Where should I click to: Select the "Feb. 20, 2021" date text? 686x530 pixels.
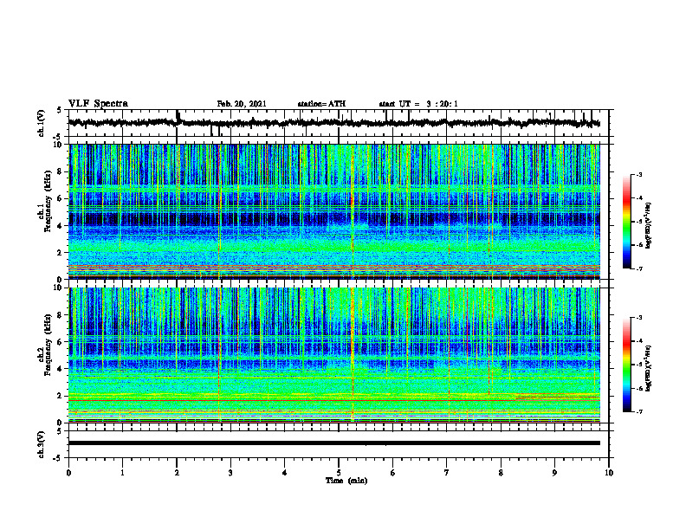click(x=242, y=104)
